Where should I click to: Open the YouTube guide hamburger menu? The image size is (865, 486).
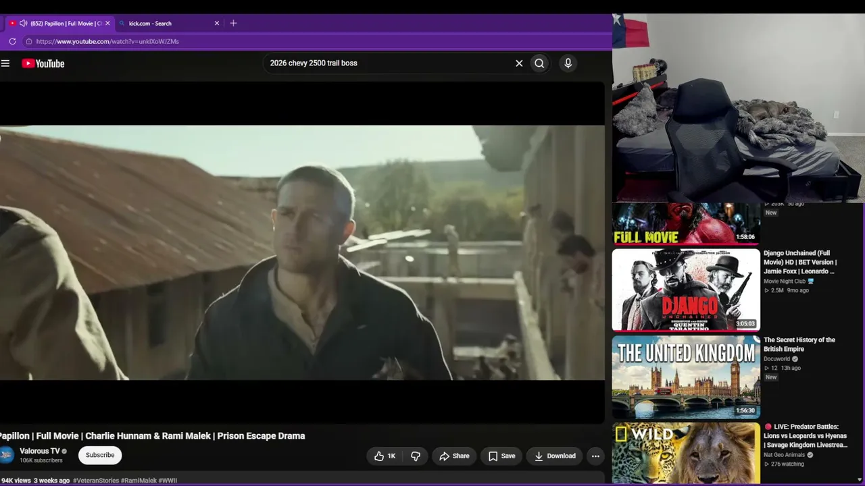coord(5,63)
